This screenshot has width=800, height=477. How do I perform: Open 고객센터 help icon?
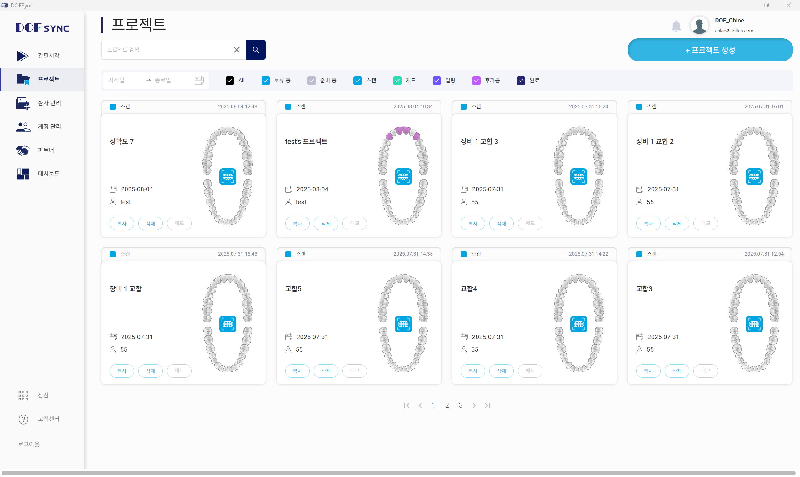[x=23, y=419]
